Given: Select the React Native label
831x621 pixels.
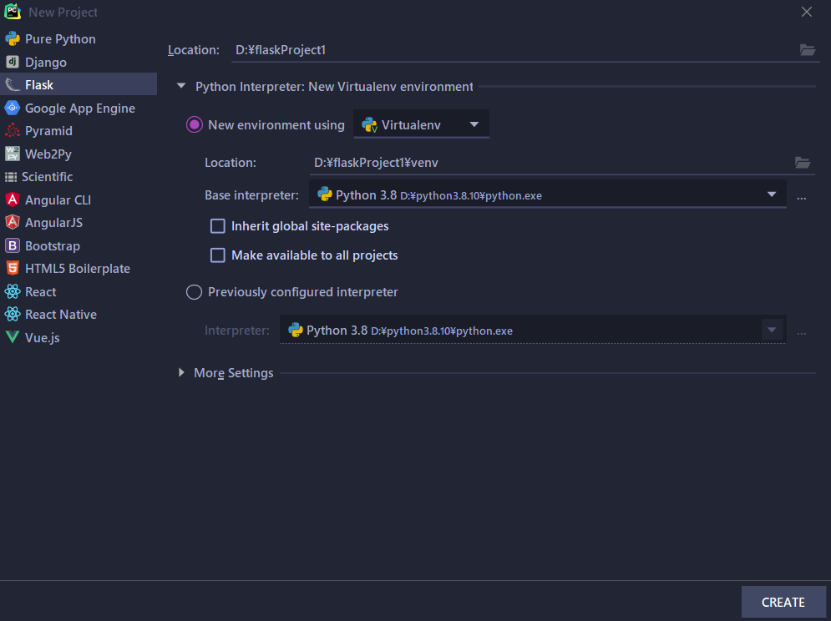Looking at the screenshot, I should [x=61, y=314].
